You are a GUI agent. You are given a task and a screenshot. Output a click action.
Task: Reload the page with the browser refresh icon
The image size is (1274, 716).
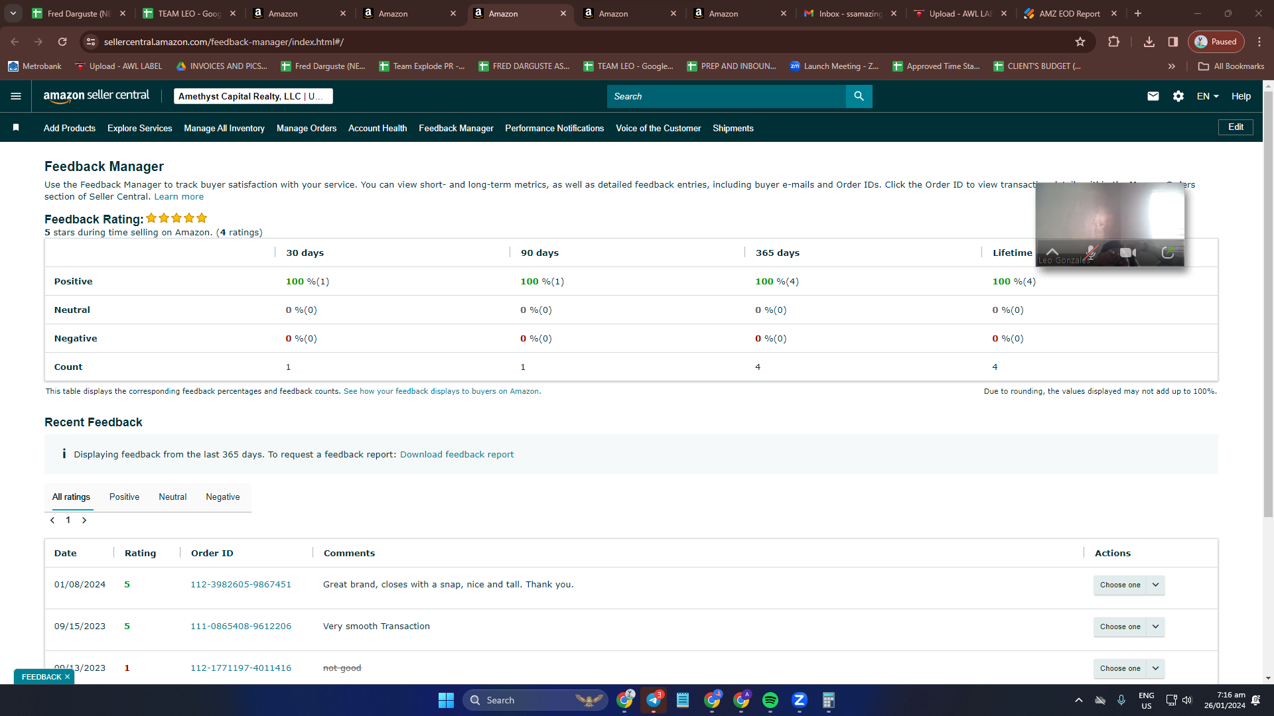[62, 42]
